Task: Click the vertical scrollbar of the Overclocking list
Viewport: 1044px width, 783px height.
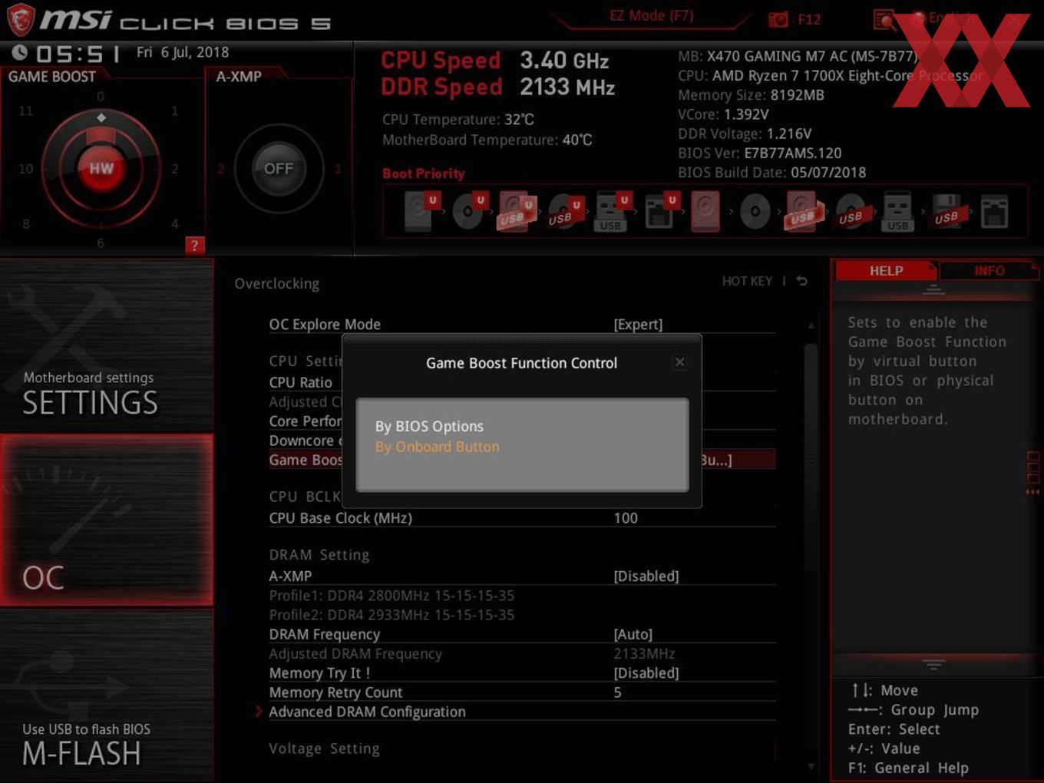Action: tap(811, 457)
